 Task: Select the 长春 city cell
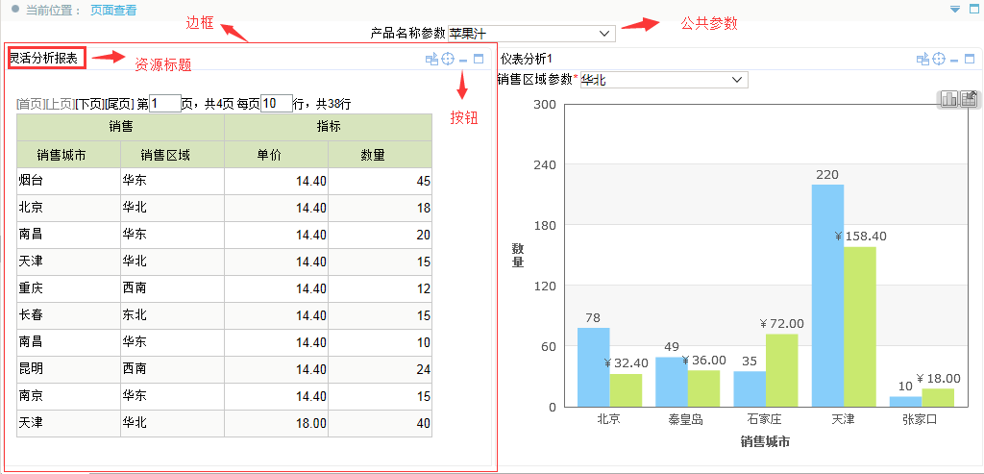coord(68,315)
